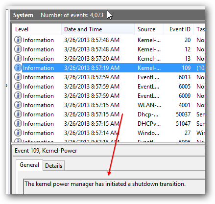The width and height of the screenshot is (215, 204).
Task: Click the information icon in the Event ID 50037 row
Action: [x=18, y=114]
